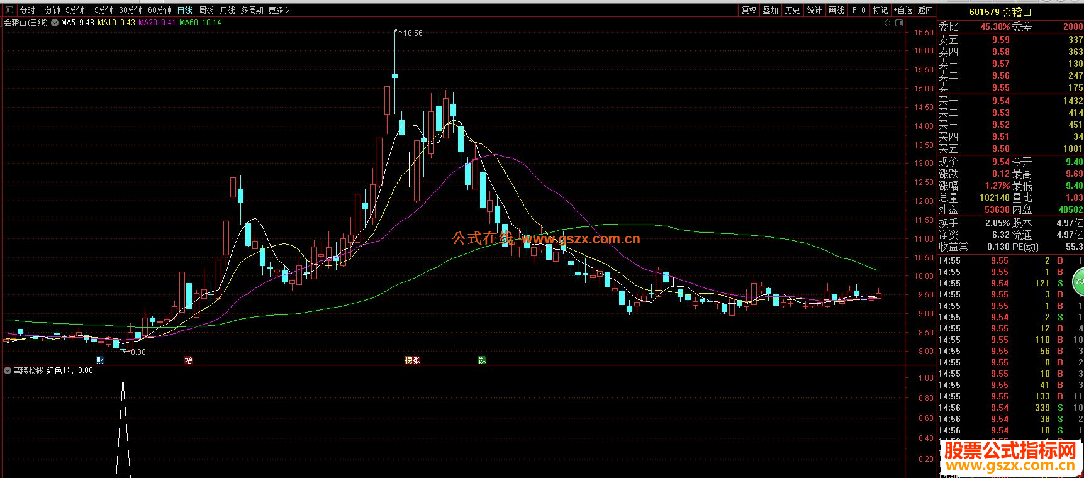Viewport: 1084px width, 478px height.
Task: Click the 14:55 trade with volume 121
Action: tap(1010, 283)
